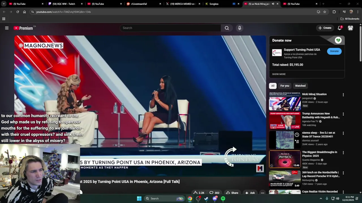The width and height of the screenshot is (362, 203).
Task: Open the account avatar menu
Action: click(x=350, y=28)
